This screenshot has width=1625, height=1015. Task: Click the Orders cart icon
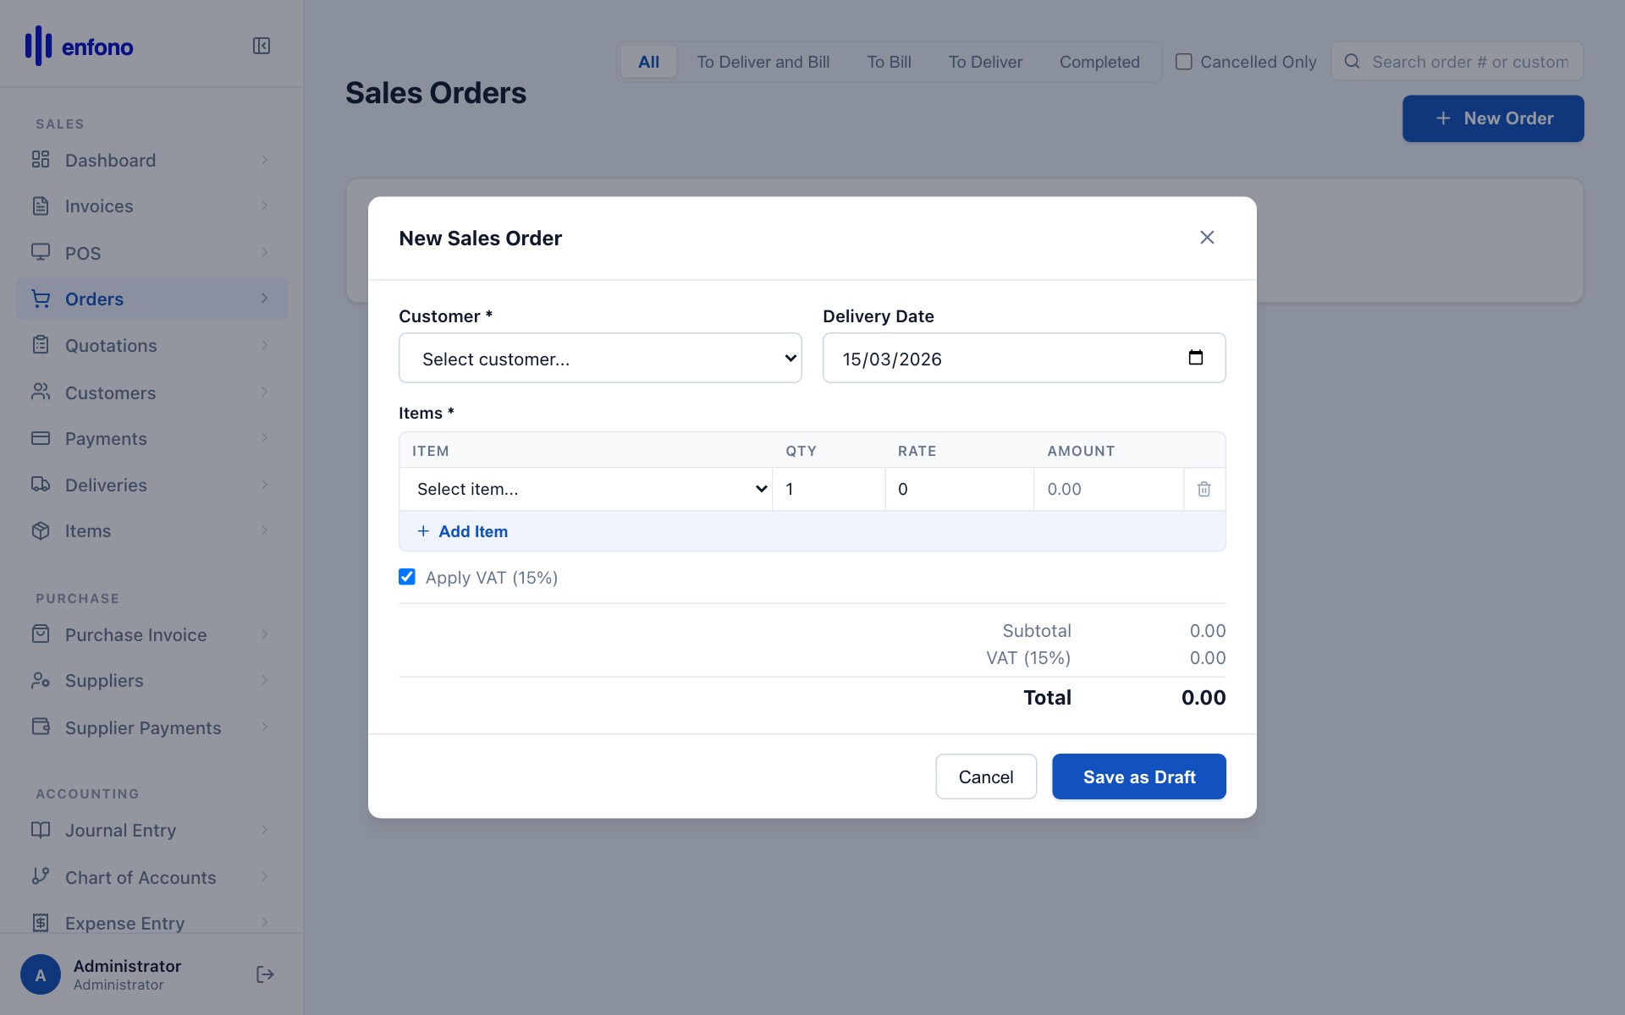41,298
